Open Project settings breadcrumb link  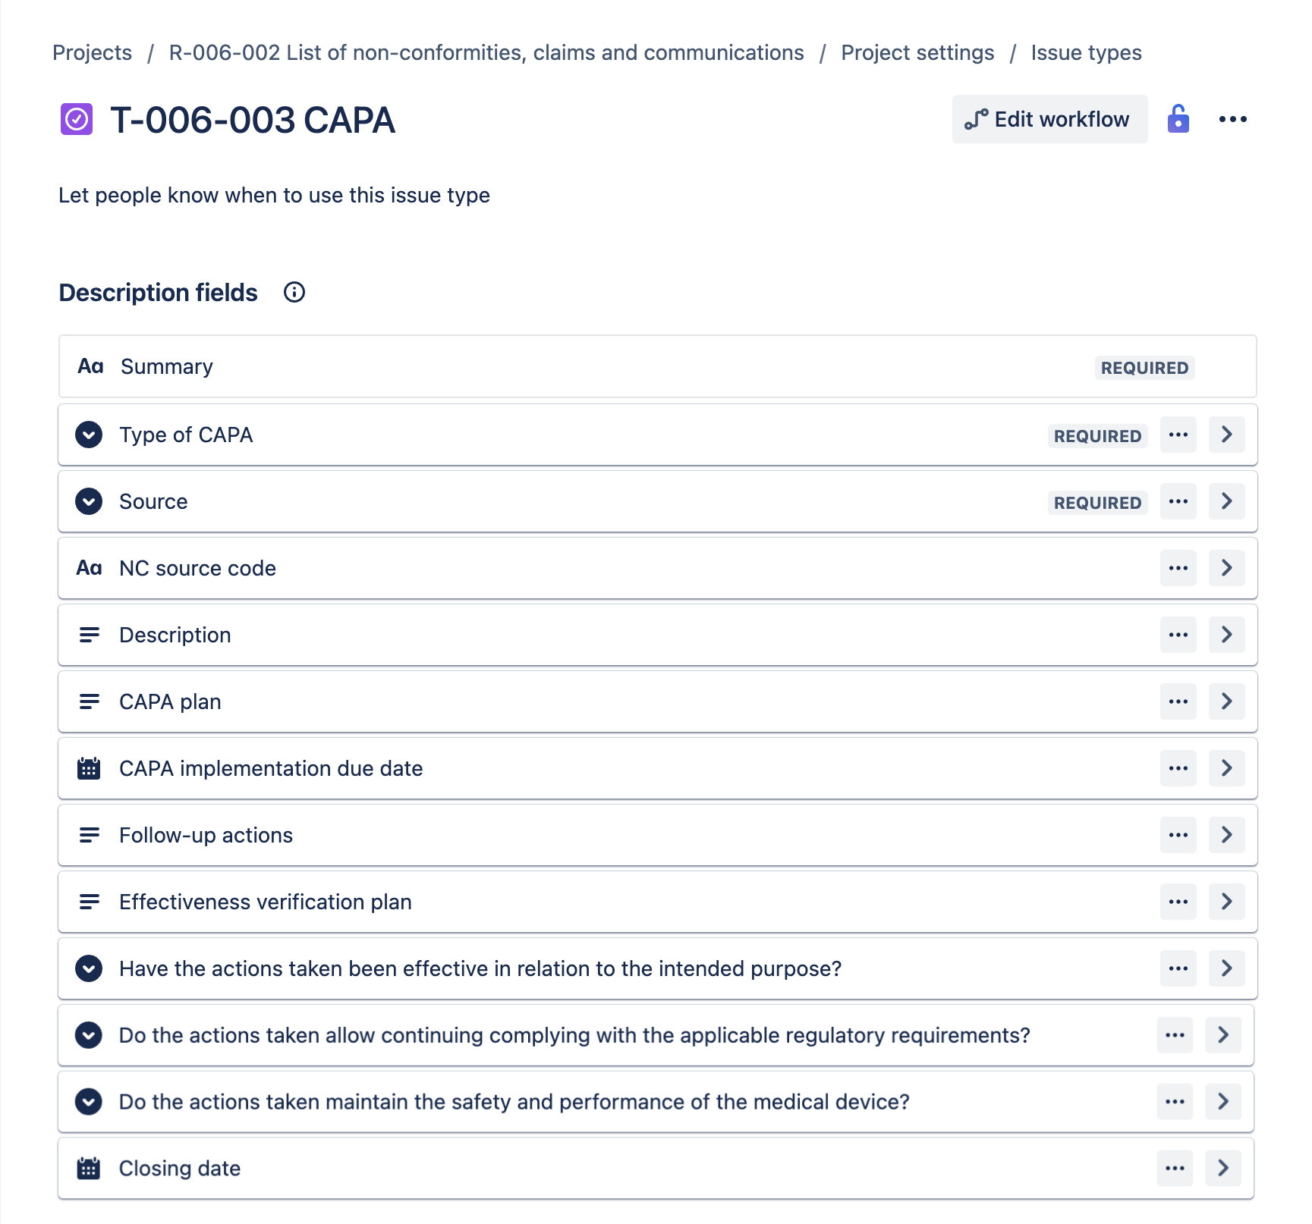pyautogui.click(x=917, y=53)
